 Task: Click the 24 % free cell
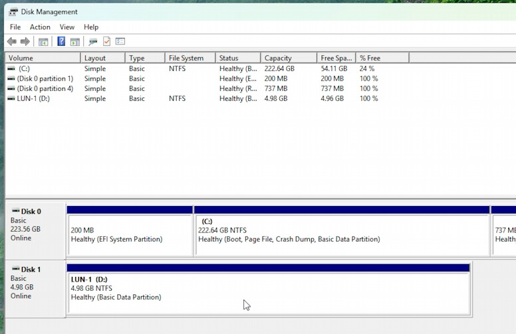tap(367, 68)
